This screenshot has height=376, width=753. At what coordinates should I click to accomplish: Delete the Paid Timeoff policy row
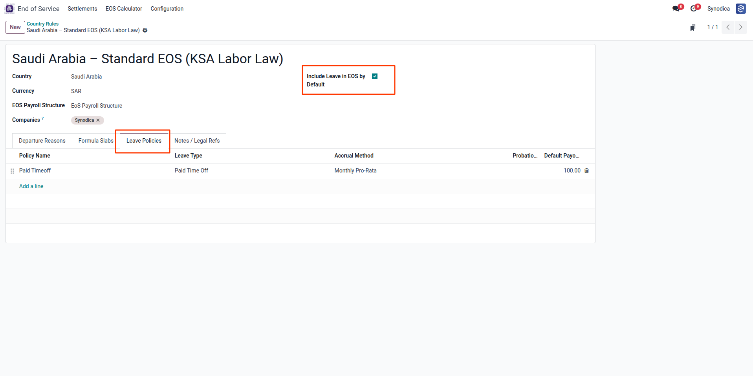point(587,171)
